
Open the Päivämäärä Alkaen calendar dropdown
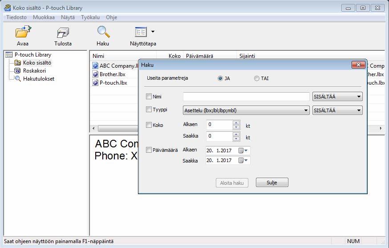pyautogui.click(x=243, y=150)
